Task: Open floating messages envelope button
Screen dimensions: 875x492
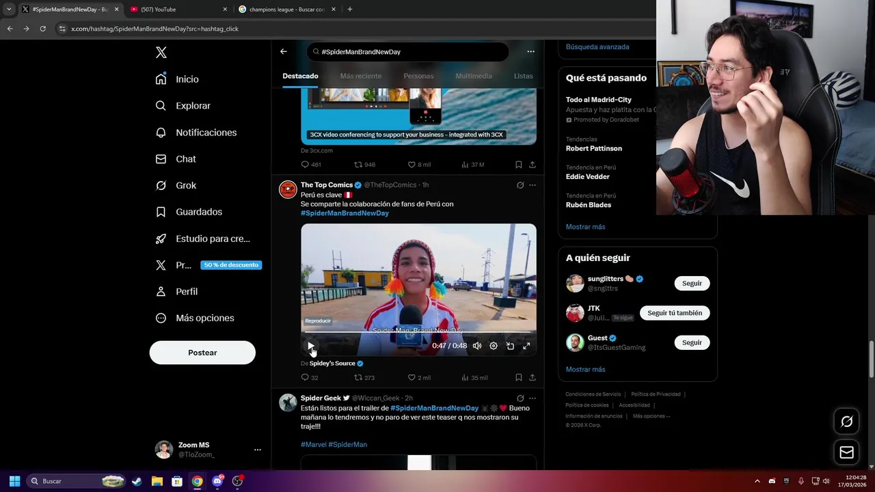Action: point(846,452)
